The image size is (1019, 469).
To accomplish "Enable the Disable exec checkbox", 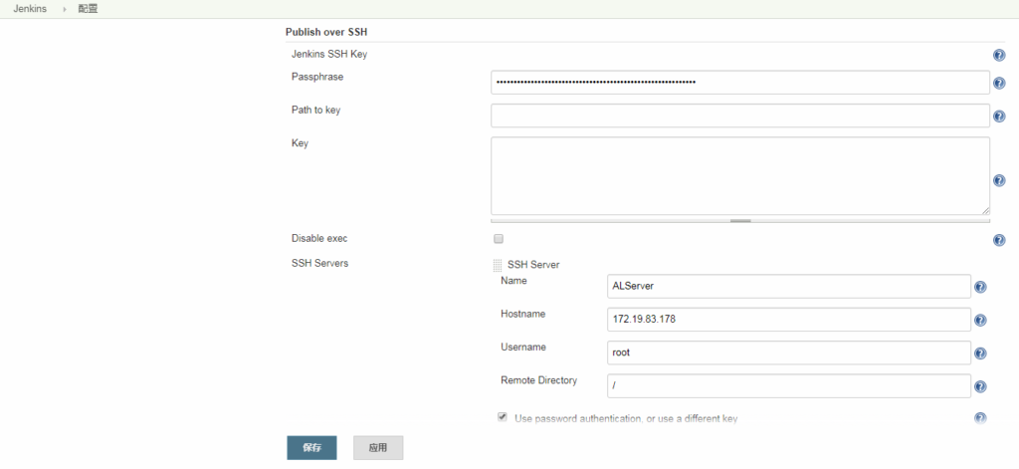I will (x=499, y=239).
